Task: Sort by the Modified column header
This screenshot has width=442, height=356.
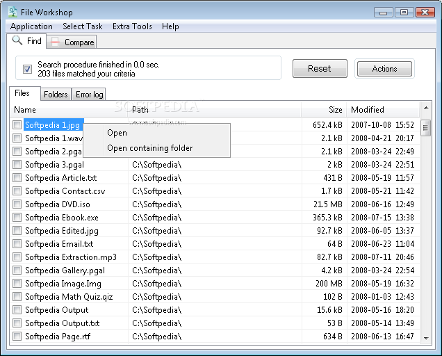Action: tap(383, 109)
